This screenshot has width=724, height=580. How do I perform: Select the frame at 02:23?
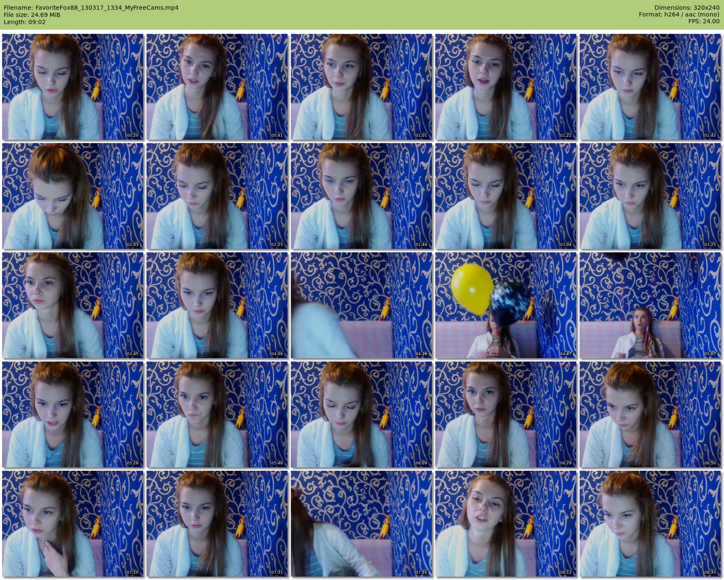[x=217, y=196]
